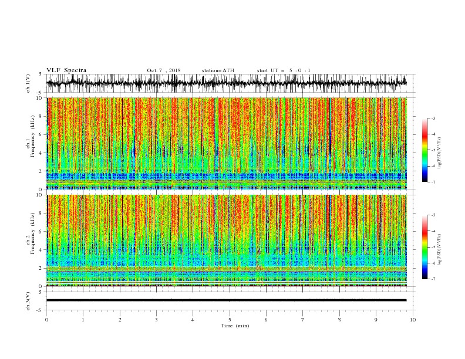Click the ch.2 spectrogram PSD color bar
This screenshot has width=465, height=359.
(x=425, y=247)
